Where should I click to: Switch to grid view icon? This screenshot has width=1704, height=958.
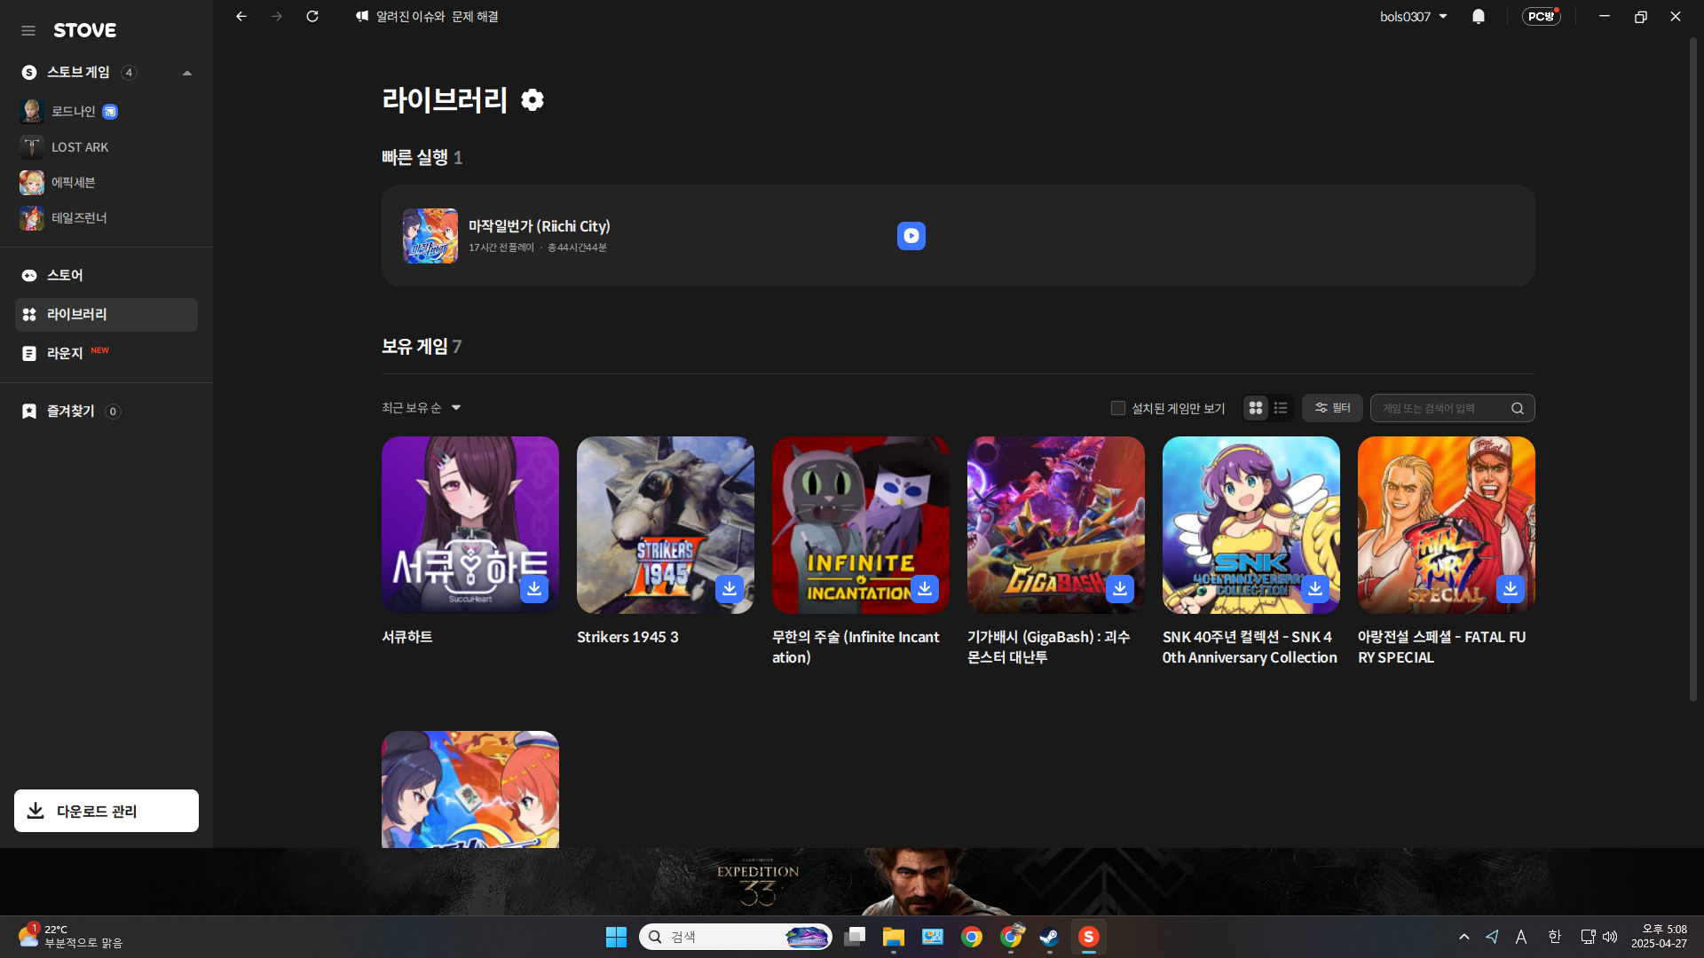point(1256,408)
